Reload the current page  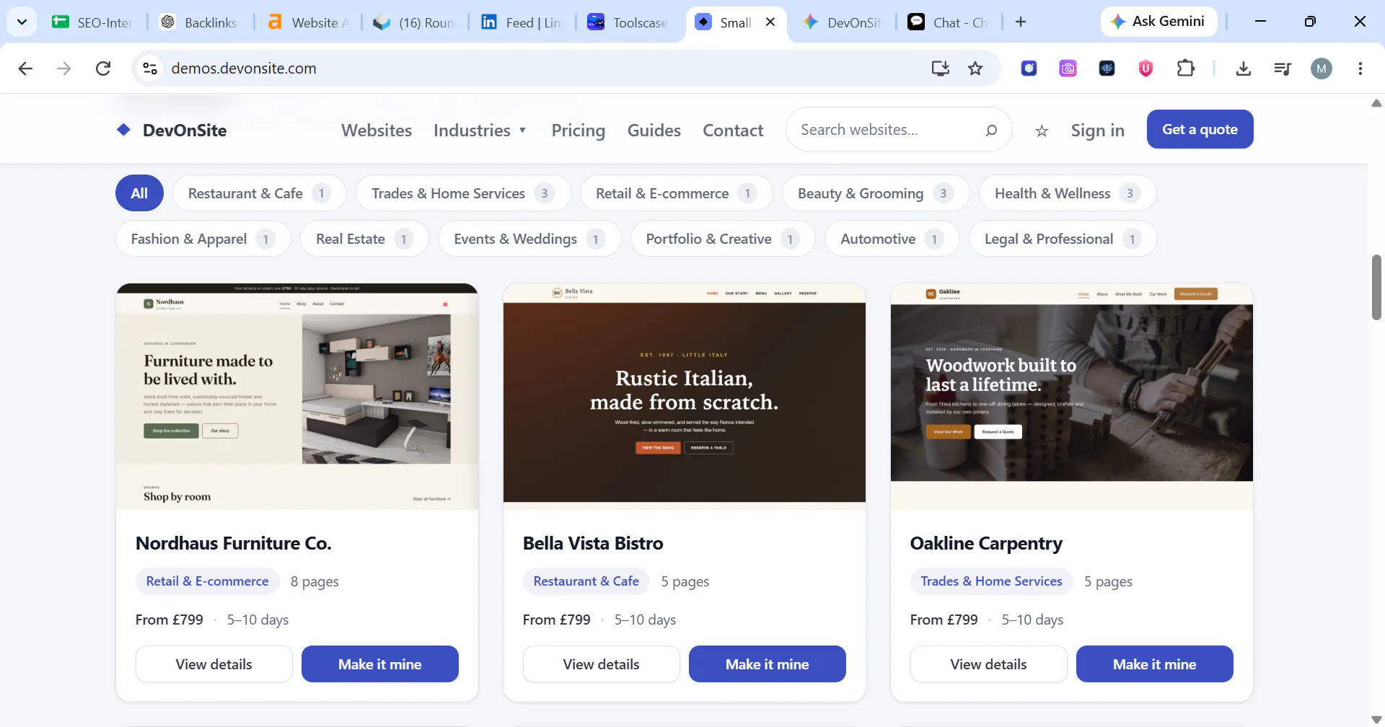(x=103, y=69)
